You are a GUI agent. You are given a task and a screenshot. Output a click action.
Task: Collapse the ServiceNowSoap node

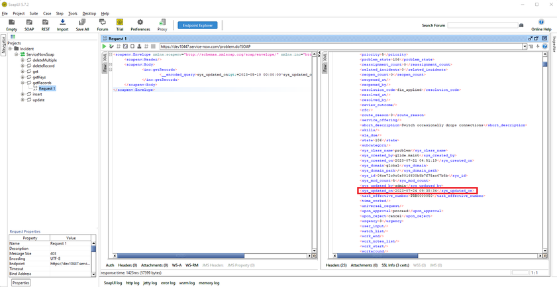click(17, 54)
